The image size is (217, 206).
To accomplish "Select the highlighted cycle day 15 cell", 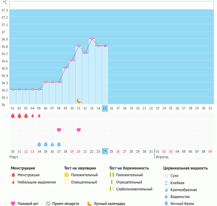I will 105,108.
